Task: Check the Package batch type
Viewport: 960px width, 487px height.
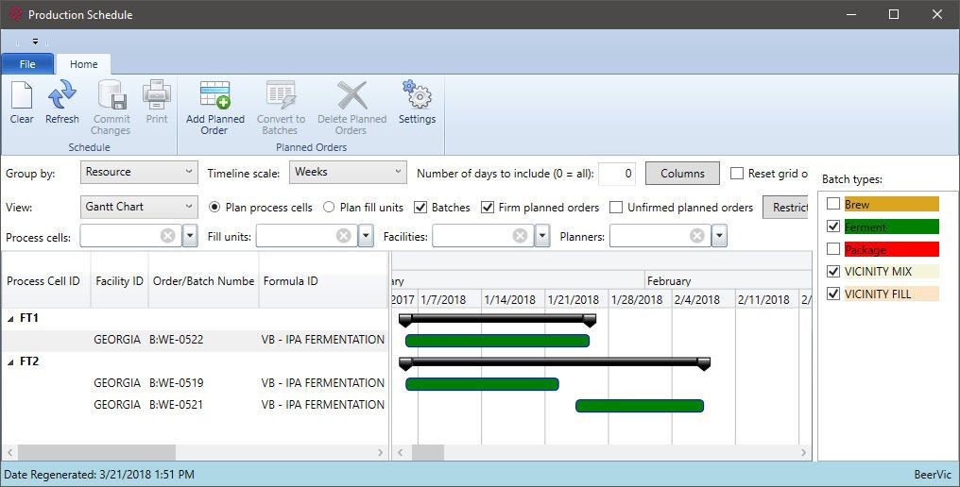Action: [x=833, y=249]
